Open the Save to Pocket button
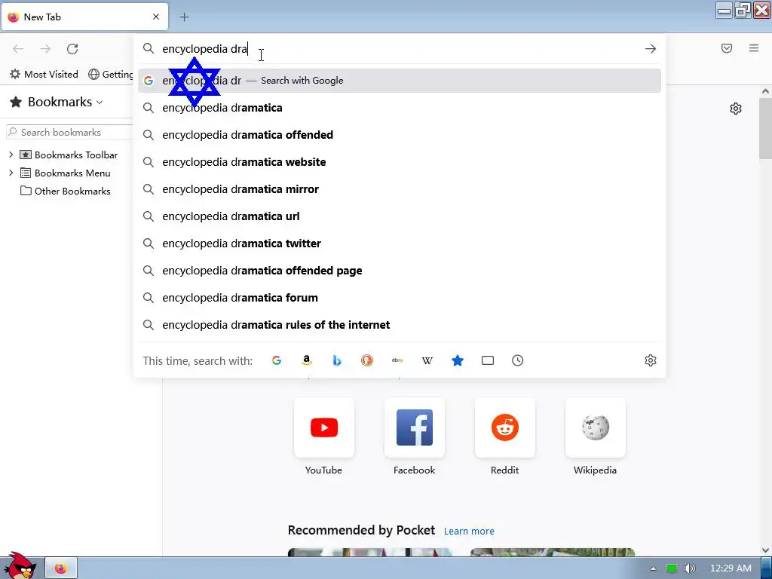Viewport: 772px width, 579px height. [x=727, y=48]
